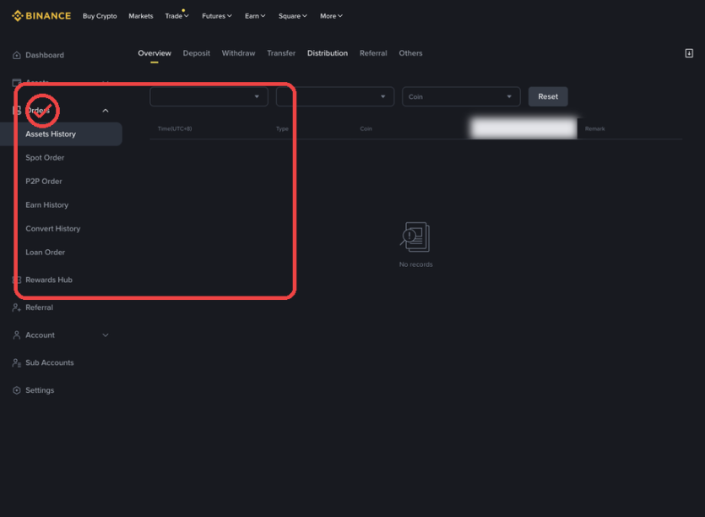Open the Coin filter dropdown
Image resolution: width=705 pixels, height=517 pixels.
pyautogui.click(x=461, y=97)
